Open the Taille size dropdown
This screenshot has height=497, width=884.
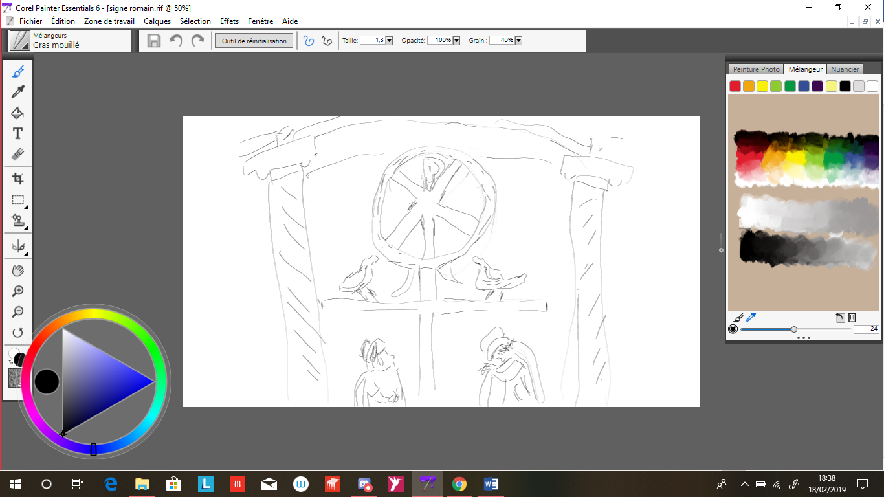tap(389, 41)
